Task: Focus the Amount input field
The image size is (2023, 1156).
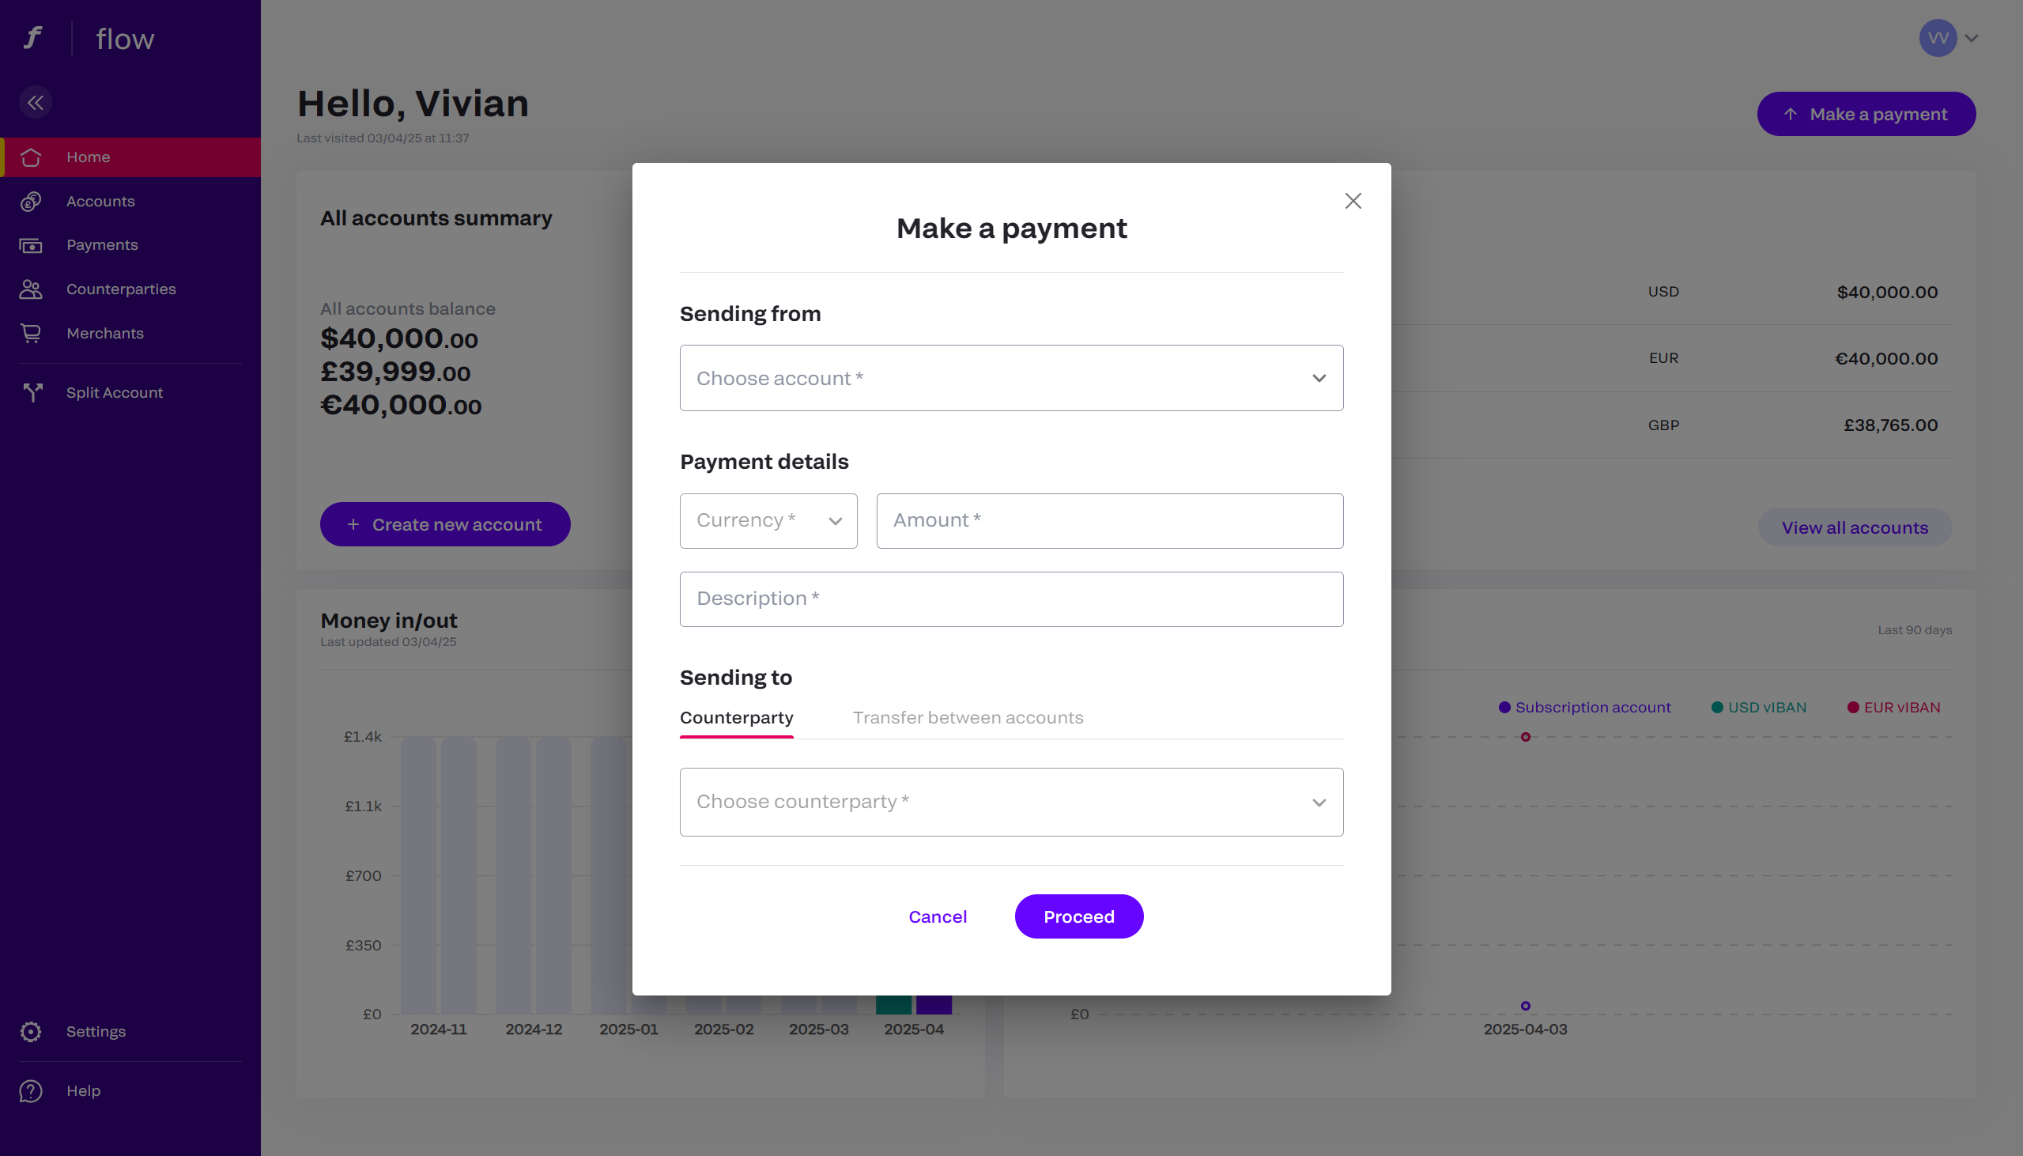Action: [1108, 521]
